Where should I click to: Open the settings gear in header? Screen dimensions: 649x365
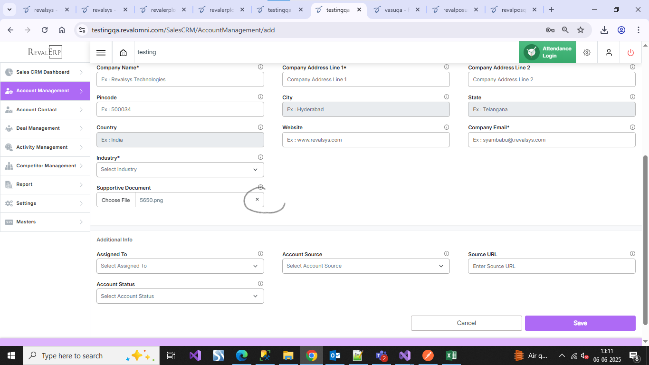click(x=587, y=53)
